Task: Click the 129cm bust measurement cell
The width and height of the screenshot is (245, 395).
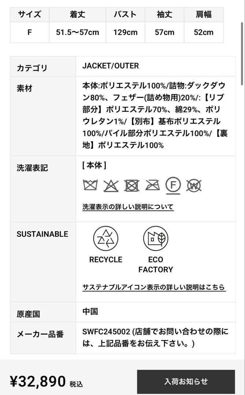Action: coord(125,32)
